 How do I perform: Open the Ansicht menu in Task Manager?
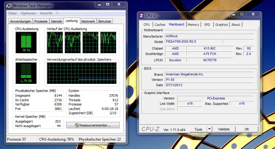click(x=46, y=13)
